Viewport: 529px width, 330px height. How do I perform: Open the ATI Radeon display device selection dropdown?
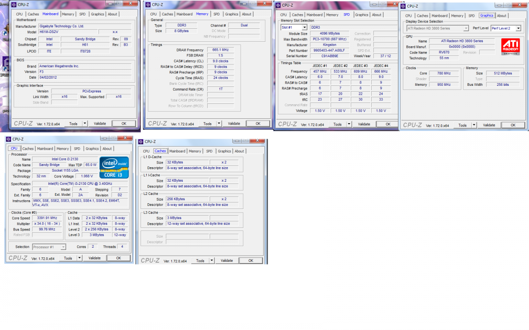pos(466,28)
